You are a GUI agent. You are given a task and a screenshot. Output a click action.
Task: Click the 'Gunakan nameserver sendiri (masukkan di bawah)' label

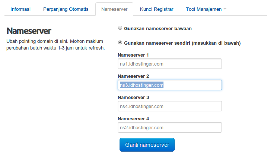pos(182,43)
